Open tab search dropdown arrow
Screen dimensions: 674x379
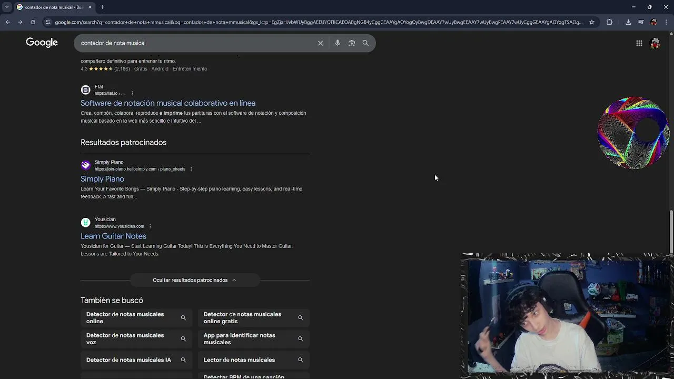(7, 7)
